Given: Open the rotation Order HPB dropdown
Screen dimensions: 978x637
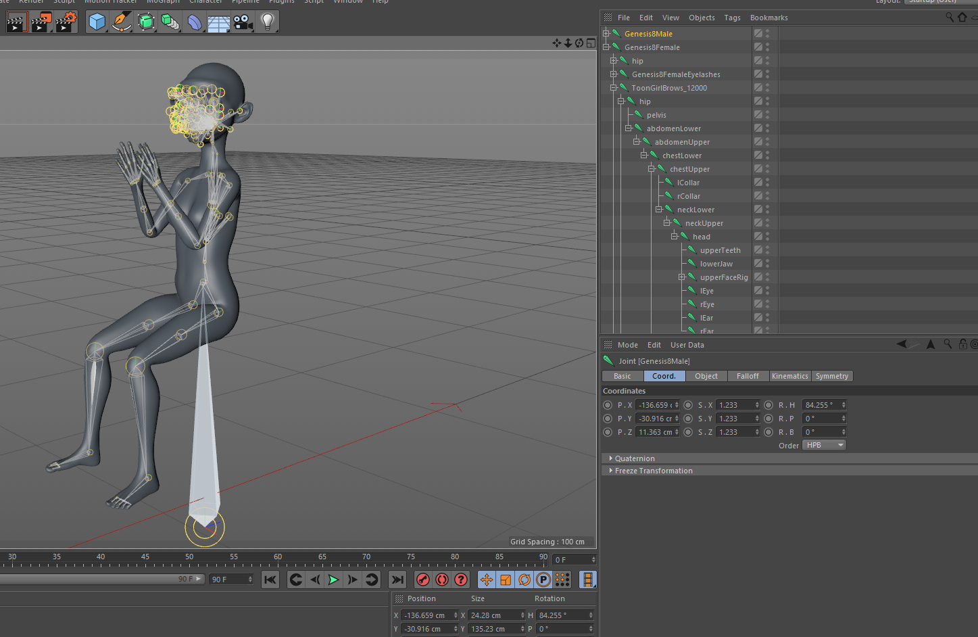Looking at the screenshot, I should click(824, 445).
